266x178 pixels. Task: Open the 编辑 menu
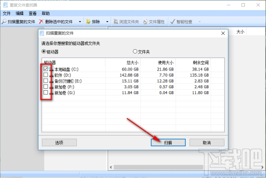[x=20, y=14]
